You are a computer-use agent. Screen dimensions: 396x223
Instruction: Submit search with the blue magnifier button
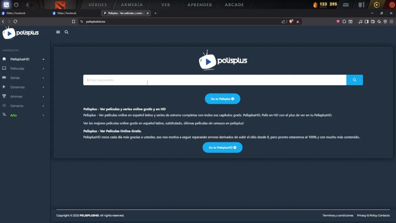355,80
